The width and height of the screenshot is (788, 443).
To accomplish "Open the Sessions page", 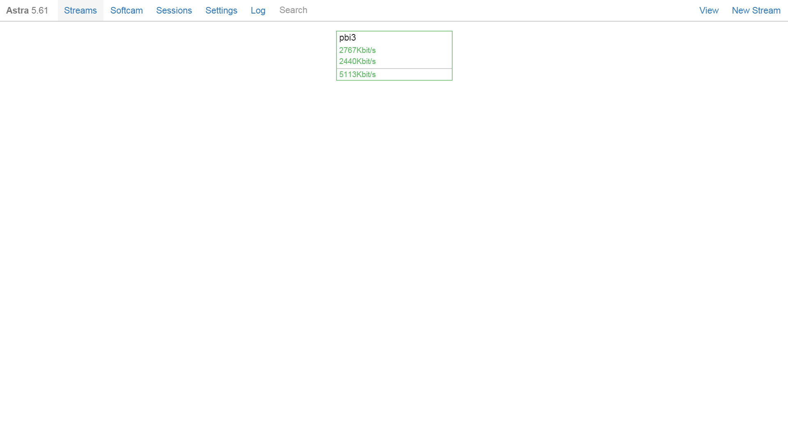I will [174, 10].
